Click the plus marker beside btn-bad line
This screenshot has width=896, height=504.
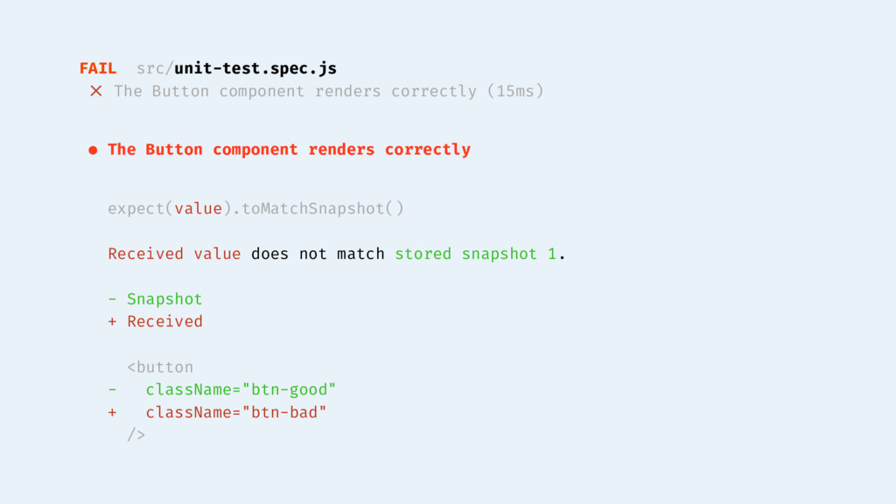coord(112,413)
